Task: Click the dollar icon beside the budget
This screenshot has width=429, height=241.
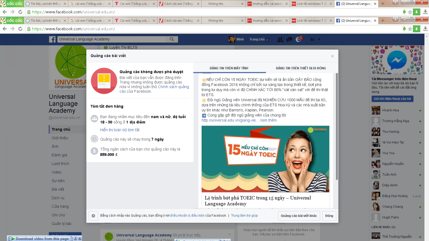Action: (x=94, y=151)
